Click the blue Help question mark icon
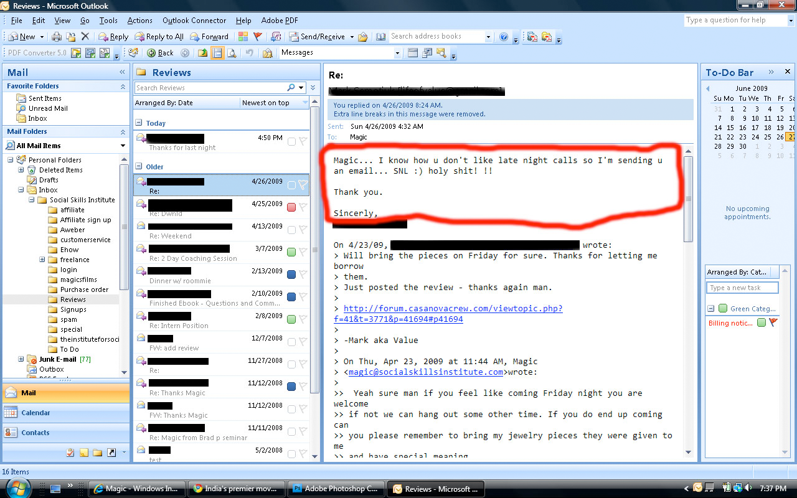This screenshot has width=797, height=498. point(504,37)
